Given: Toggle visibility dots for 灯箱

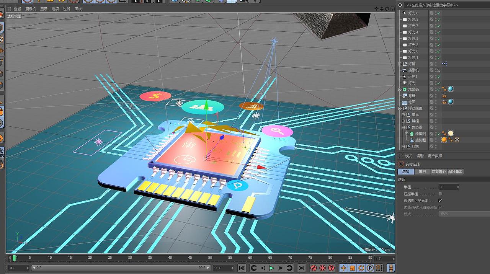Looking at the screenshot, I should tap(436, 64).
